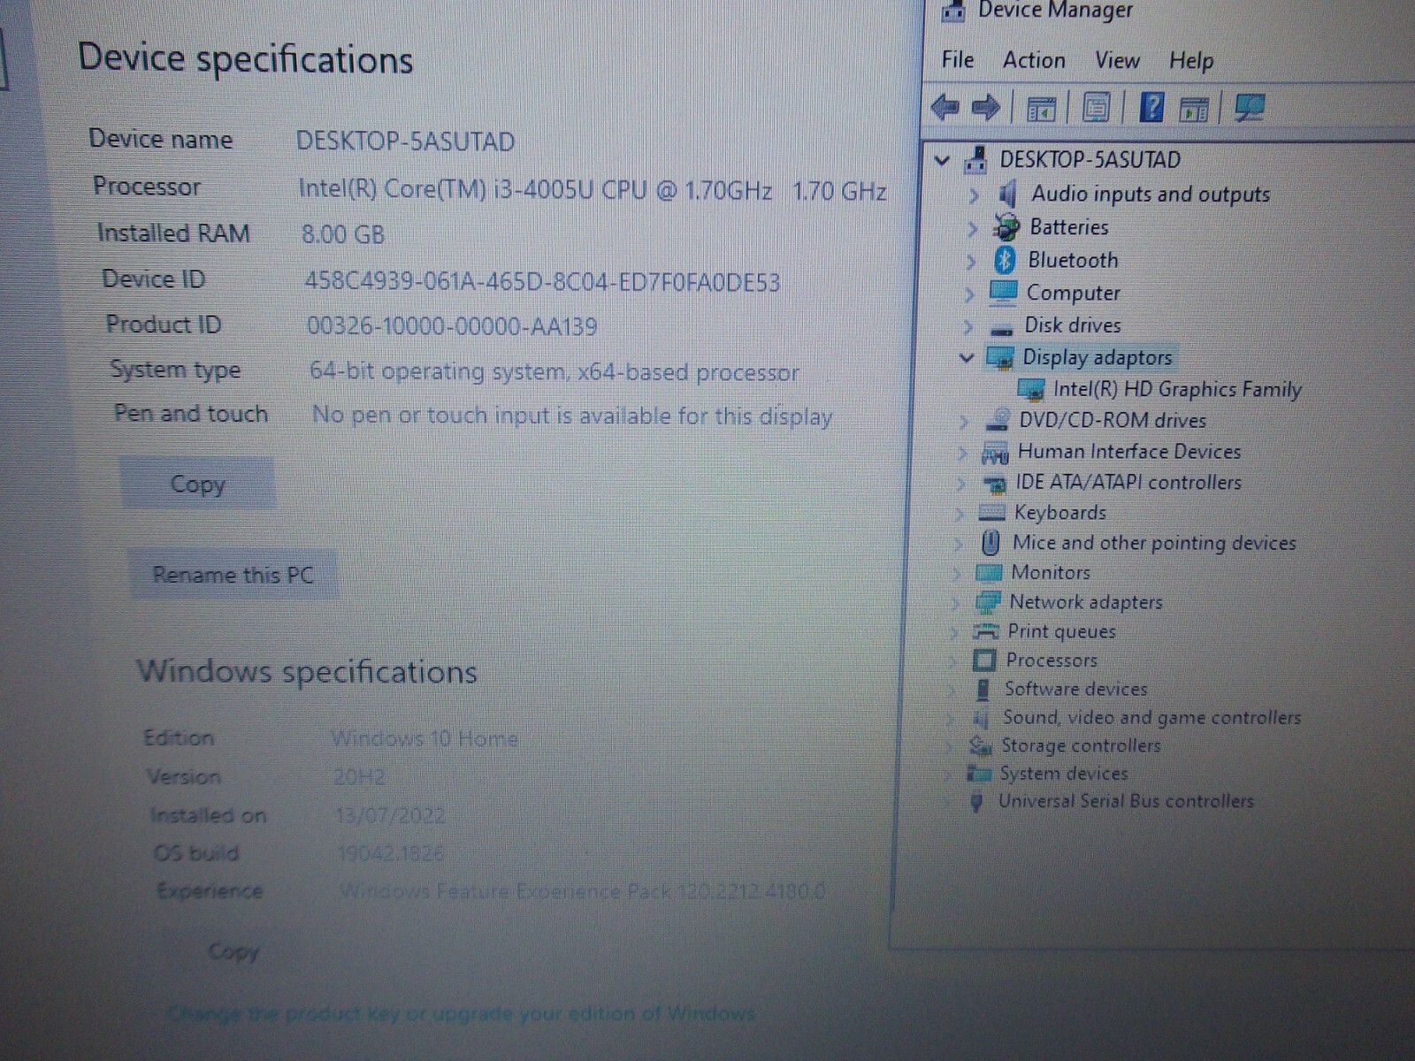Click the Intel(R) Core(TM) i3-4005U processor text
This screenshot has width=1415, height=1061.
tap(592, 190)
